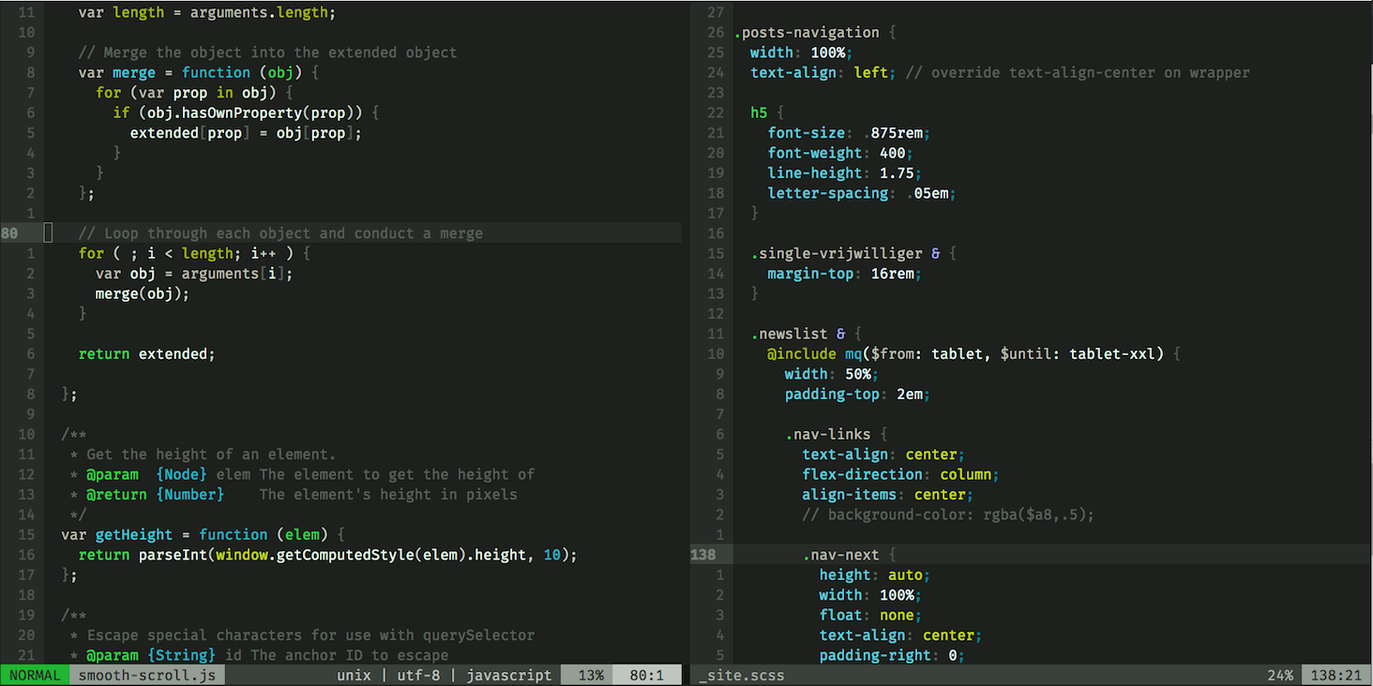Click comment 'override text-align-center on wrapper'
This screenshot has height=686, width=1373.
pyautogui.click(x=1077, y=72)
